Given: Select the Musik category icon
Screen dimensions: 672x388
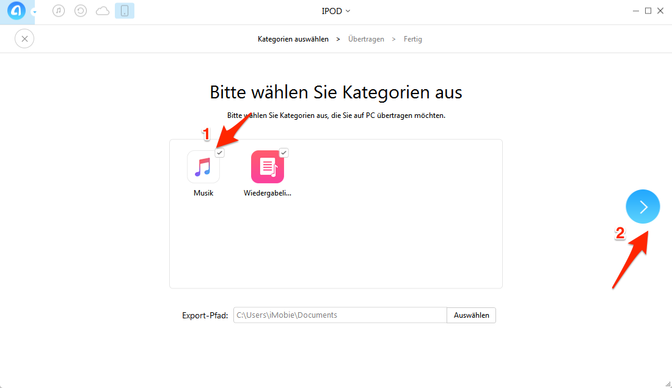Looking at the screenshot, I should (x=203, y=167).
